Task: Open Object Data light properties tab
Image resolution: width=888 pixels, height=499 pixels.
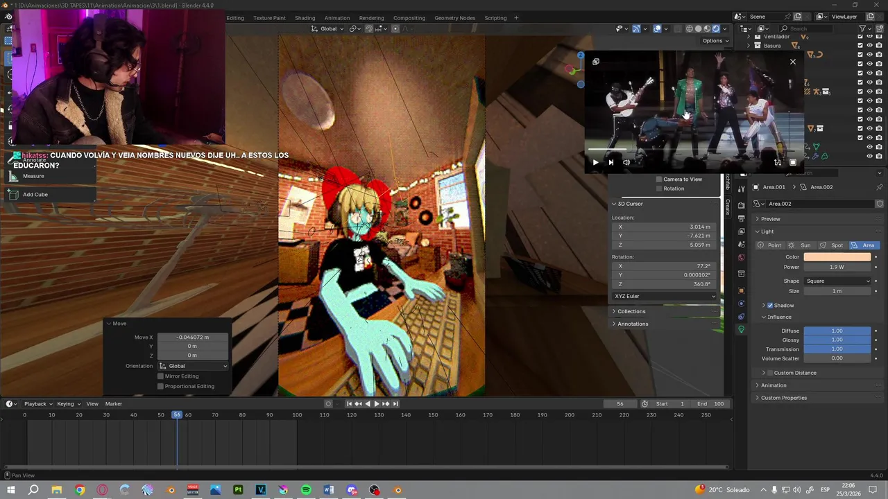Action: [741, 329]
